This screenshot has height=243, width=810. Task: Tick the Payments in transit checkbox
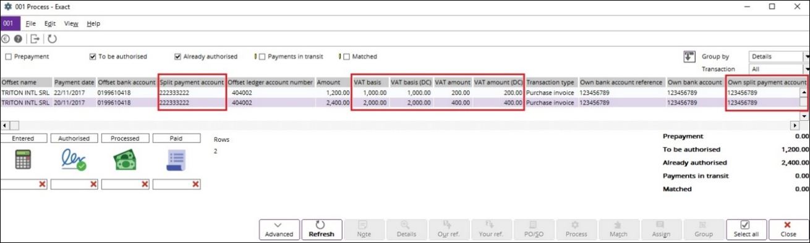(x=262, y=56)
